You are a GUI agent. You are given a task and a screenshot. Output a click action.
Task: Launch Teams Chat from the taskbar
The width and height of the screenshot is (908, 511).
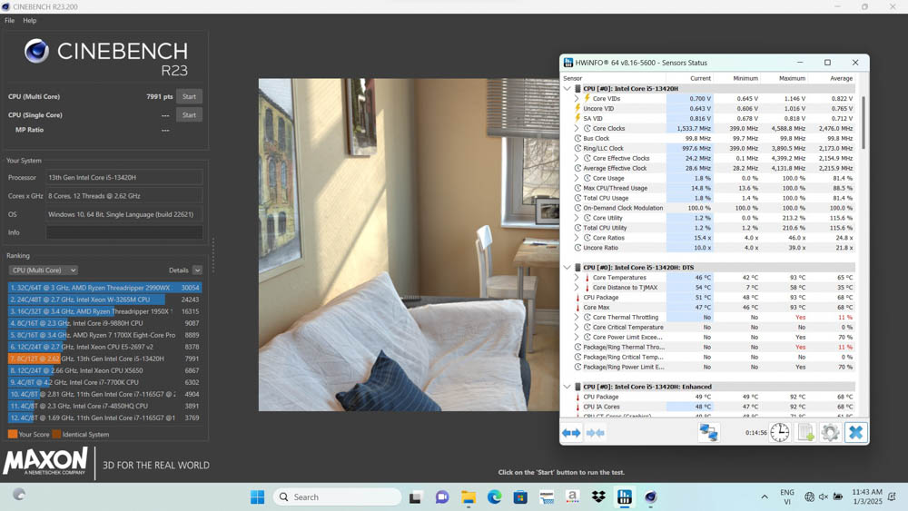(x=442, y=497)
